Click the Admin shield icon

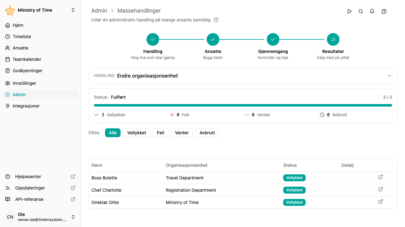tap(8, 95)
